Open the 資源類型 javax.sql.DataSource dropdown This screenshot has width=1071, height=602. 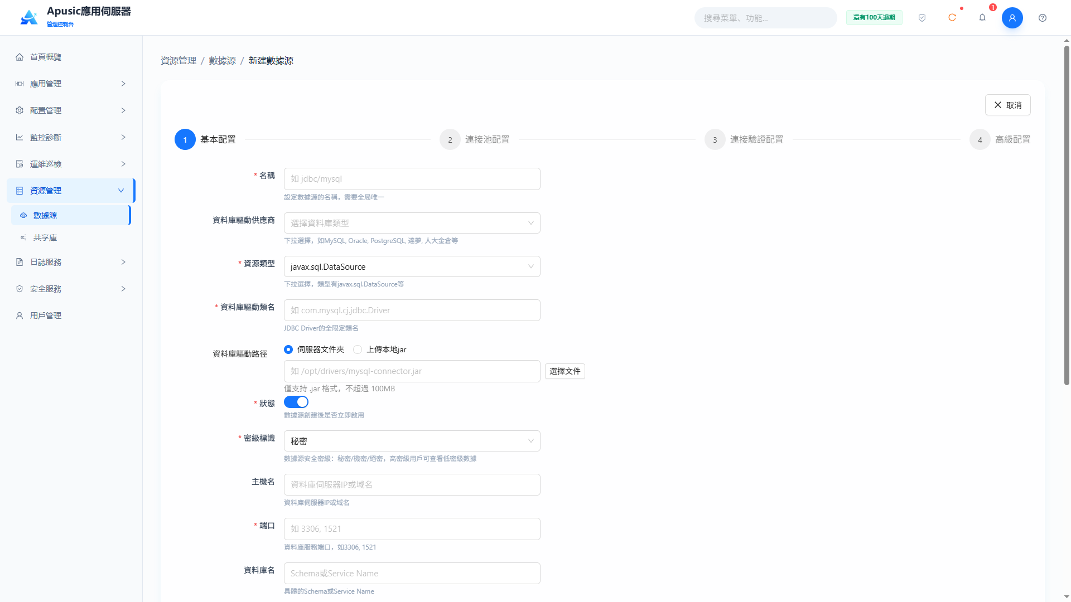(412, 266)
